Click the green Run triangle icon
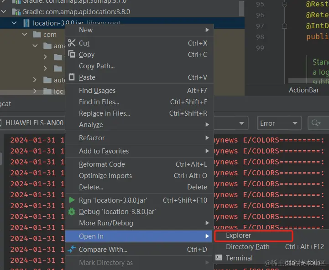Viewport: 329px width, 270px height. tap(72, 200)
